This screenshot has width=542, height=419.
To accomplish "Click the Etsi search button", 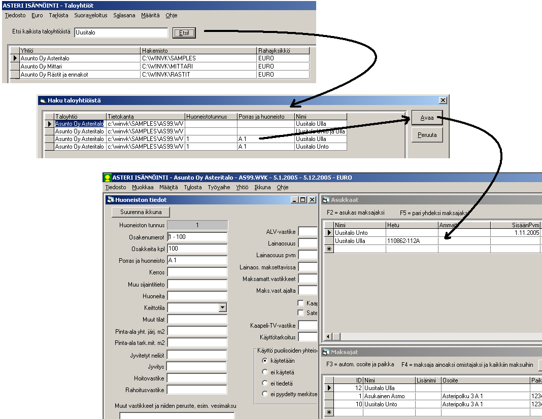I will tap(184, 33).
